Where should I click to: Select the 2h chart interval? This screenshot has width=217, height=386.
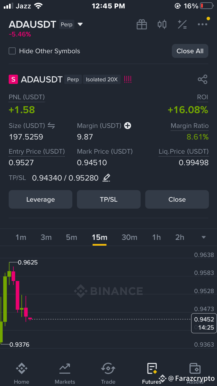coord(180,237)
